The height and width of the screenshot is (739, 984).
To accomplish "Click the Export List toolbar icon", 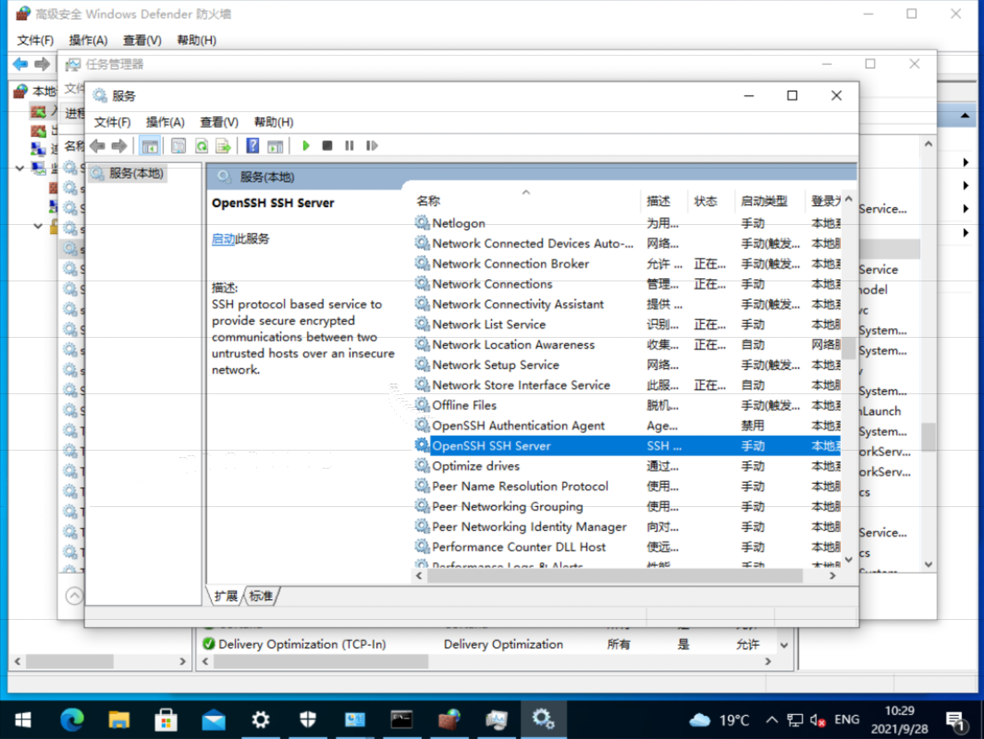I will click(223, 146).
